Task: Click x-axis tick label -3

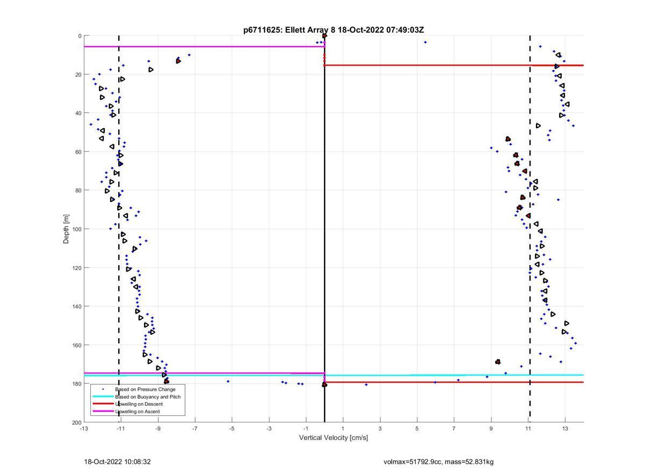Action: (269, 428)
